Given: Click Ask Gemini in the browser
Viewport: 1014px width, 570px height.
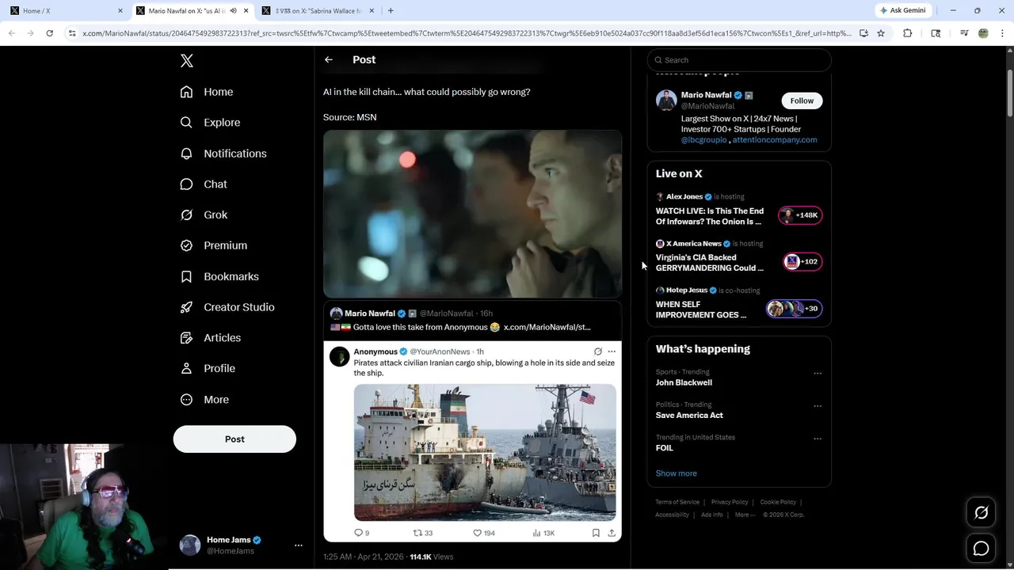Looking at the screenshot, I should point(902,10).
